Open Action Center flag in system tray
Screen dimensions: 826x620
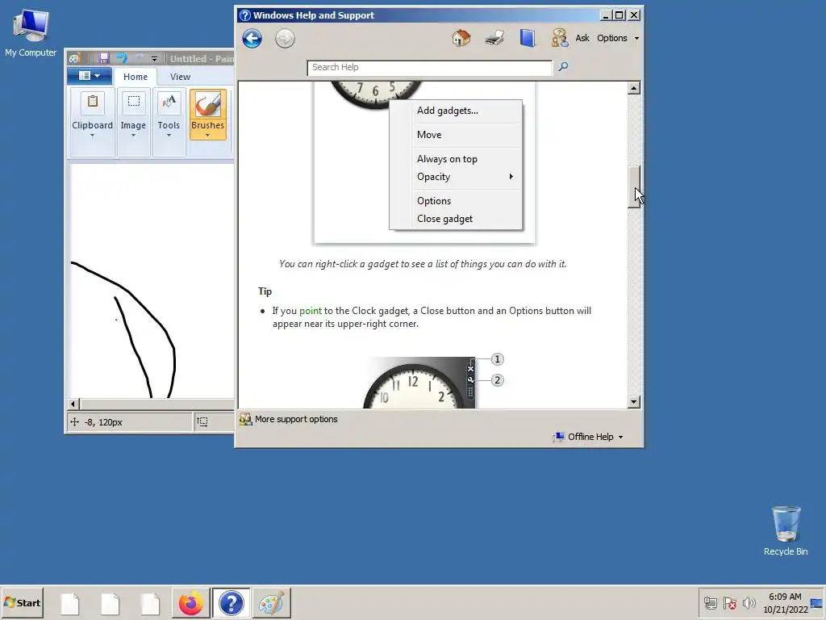pyautogui.click(x=729, y=603)
